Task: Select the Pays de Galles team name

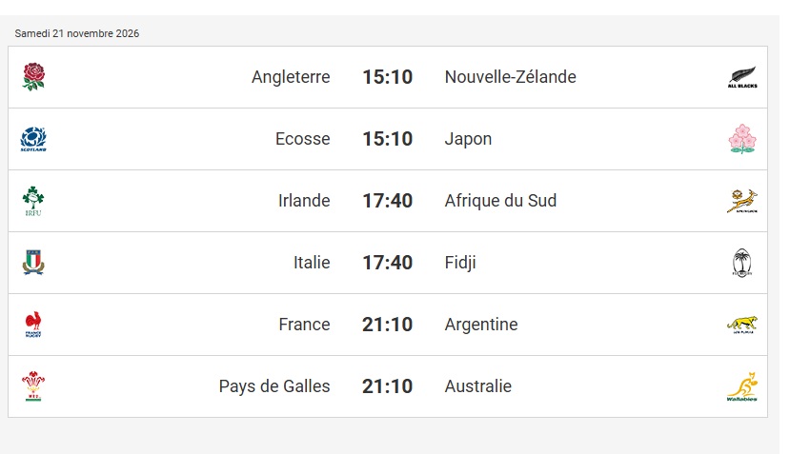Action: click(274, 386)
